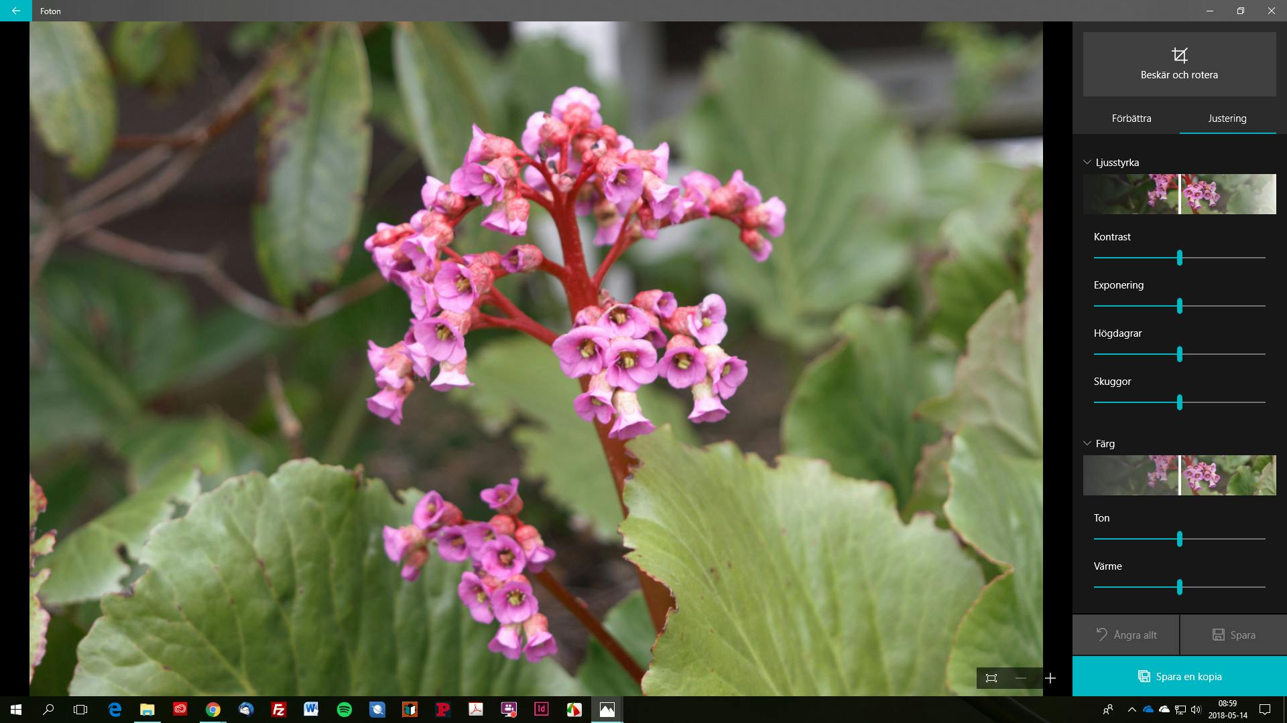Viewport: 1287px width, 723px height.
Task: Zoom out with the minus icon
Action: [1021, 678]
